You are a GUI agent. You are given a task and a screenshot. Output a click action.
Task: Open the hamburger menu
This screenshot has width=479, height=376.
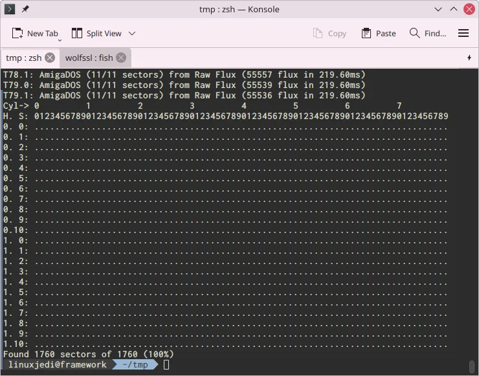click(x=463, y=33)
